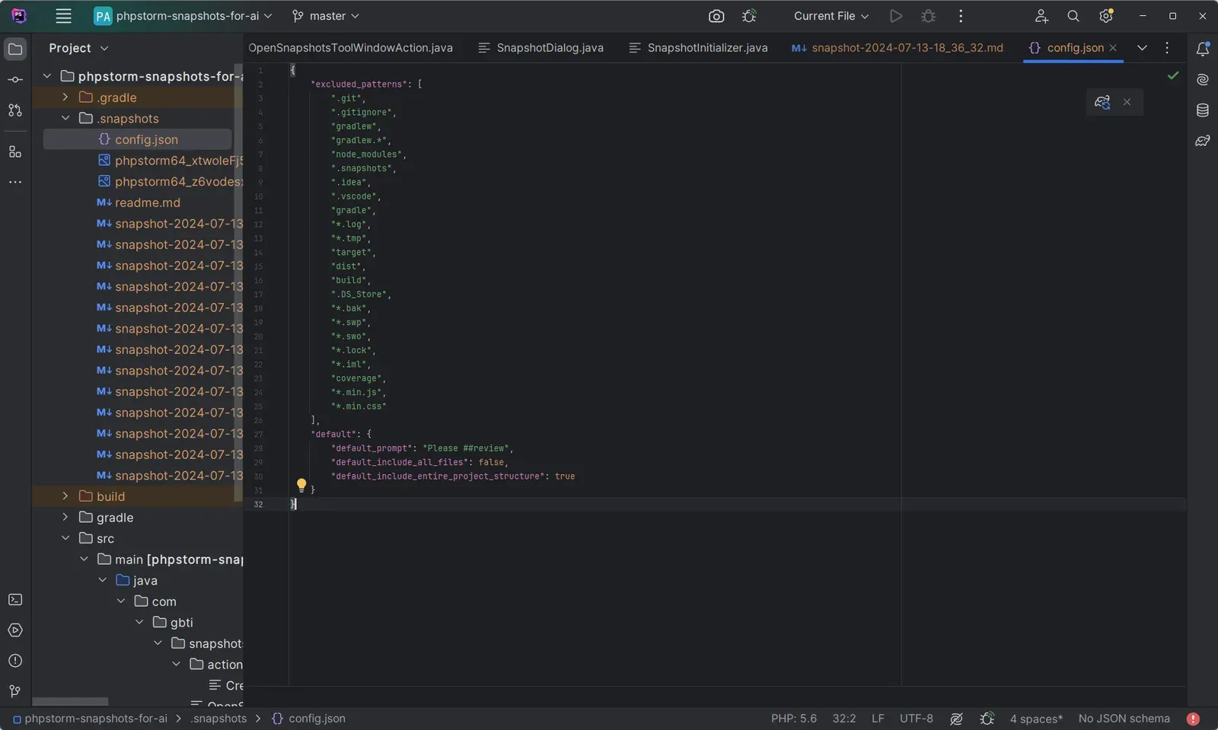The height and width of the screenshot is (730, 1218).
Task: Collapse the gbti package
Action: [x=139, y=623]
